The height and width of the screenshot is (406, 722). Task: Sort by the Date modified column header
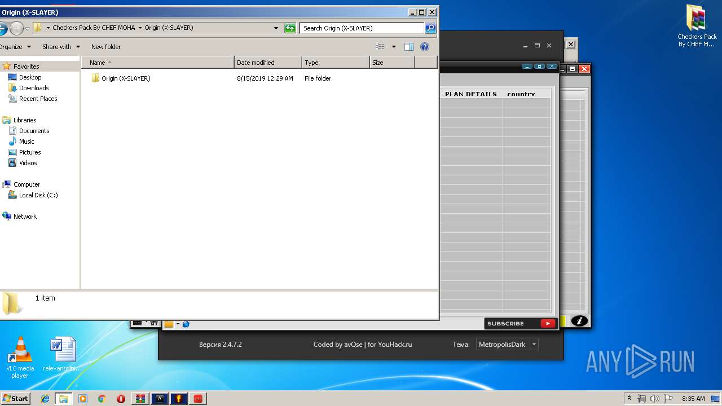[x=268, y=63]
